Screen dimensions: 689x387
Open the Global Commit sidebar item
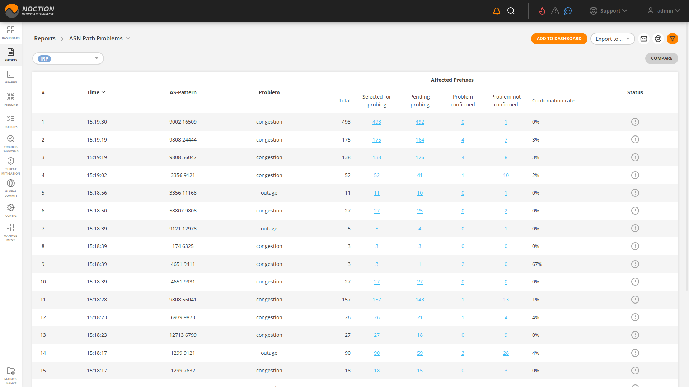point(11,188)
